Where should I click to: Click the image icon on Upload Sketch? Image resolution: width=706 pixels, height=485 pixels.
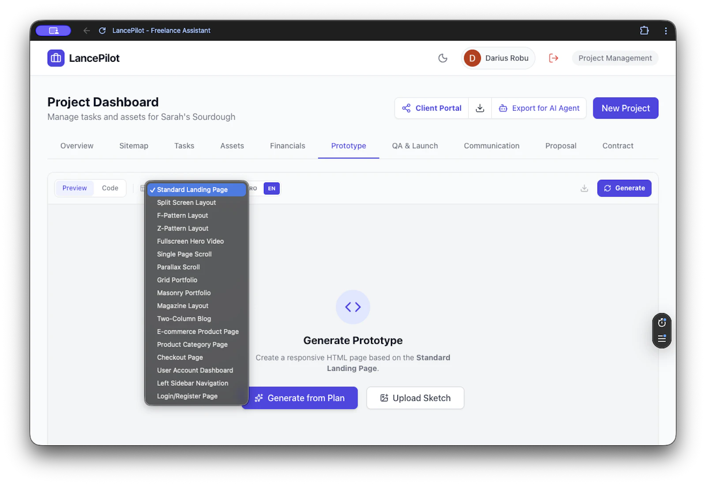pos(384,398)
